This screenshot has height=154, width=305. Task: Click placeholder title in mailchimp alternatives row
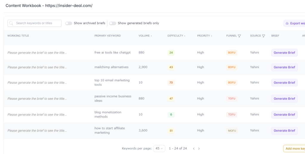click(x=37, y=67)
